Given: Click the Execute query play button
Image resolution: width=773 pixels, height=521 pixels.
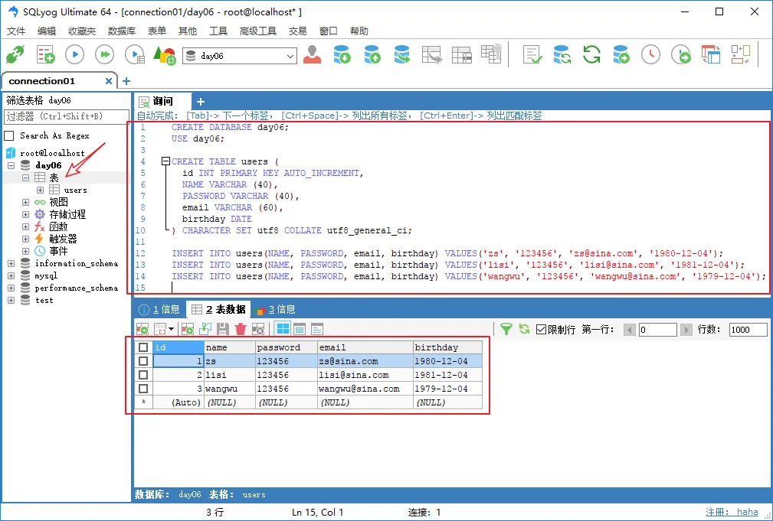Looking at the screenshot, I should pyautogui.click(x=74, y=55).
